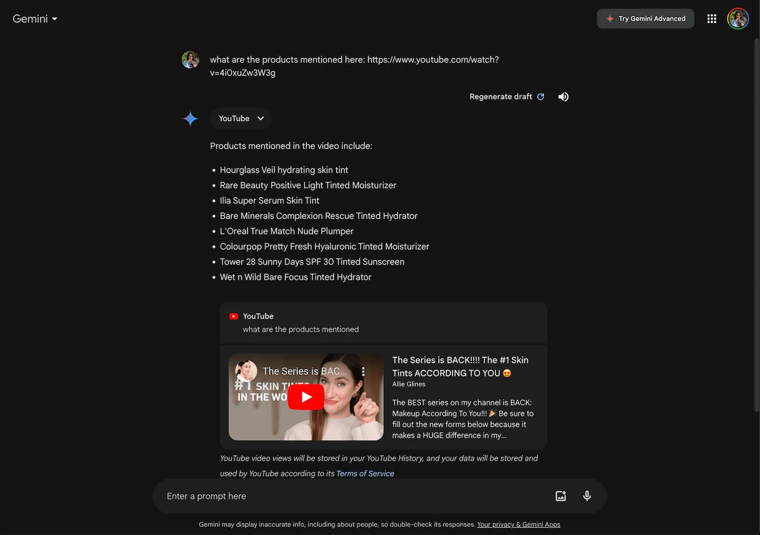Screen dimensions: 760x535
Task: Click the Regenerate draft text button
Action: tap(500, 97)
